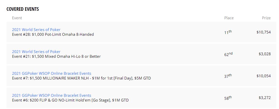Screen dimensions: 279x109
Task: Click the $3,028 prize amount
Action: pos(264,54)
